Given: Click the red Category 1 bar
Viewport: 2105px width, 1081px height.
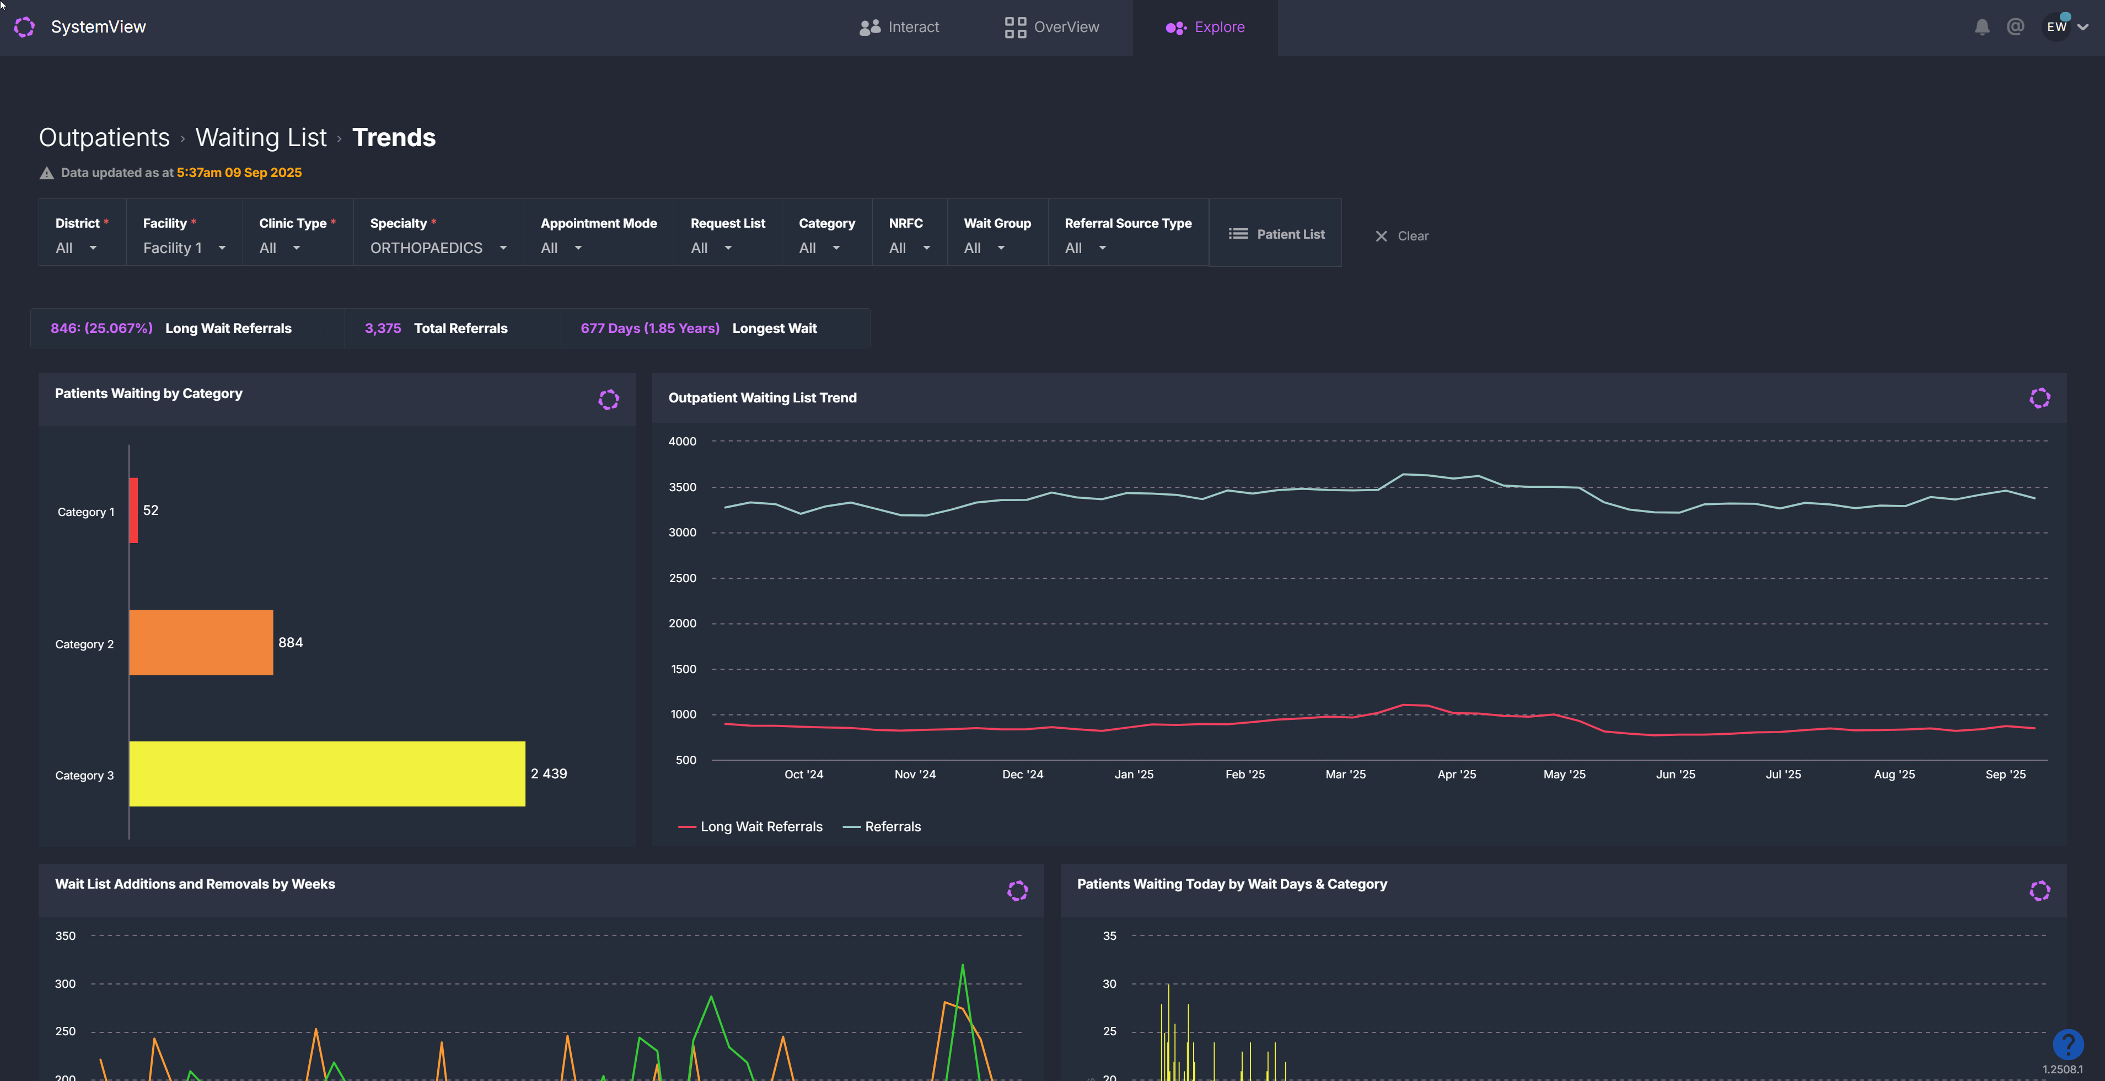Looking at the screenshot, I should point(133,510).
